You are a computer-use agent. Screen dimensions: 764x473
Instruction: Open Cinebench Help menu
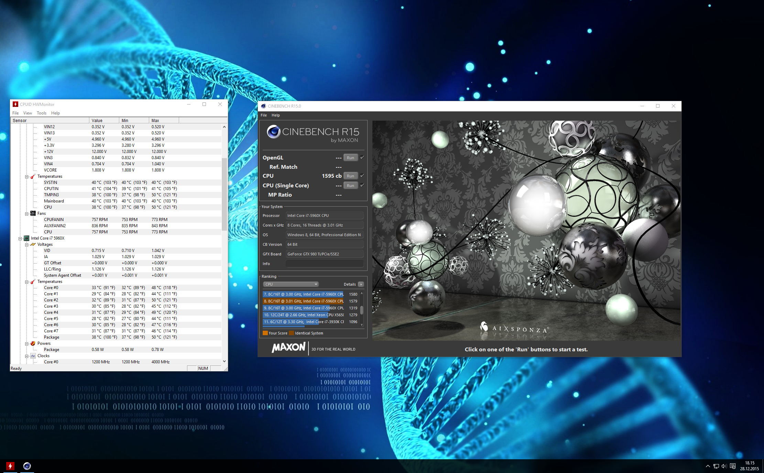(276, 115)
